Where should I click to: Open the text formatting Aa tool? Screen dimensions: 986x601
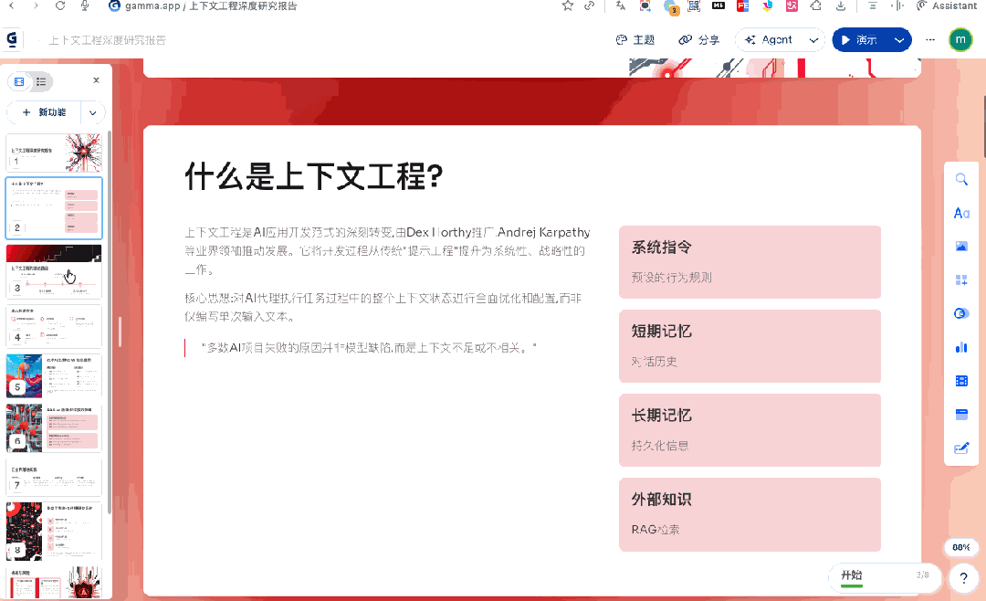click(960, 213)
